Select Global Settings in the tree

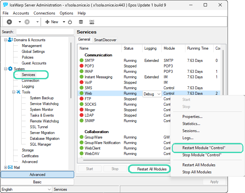(33, 52)
